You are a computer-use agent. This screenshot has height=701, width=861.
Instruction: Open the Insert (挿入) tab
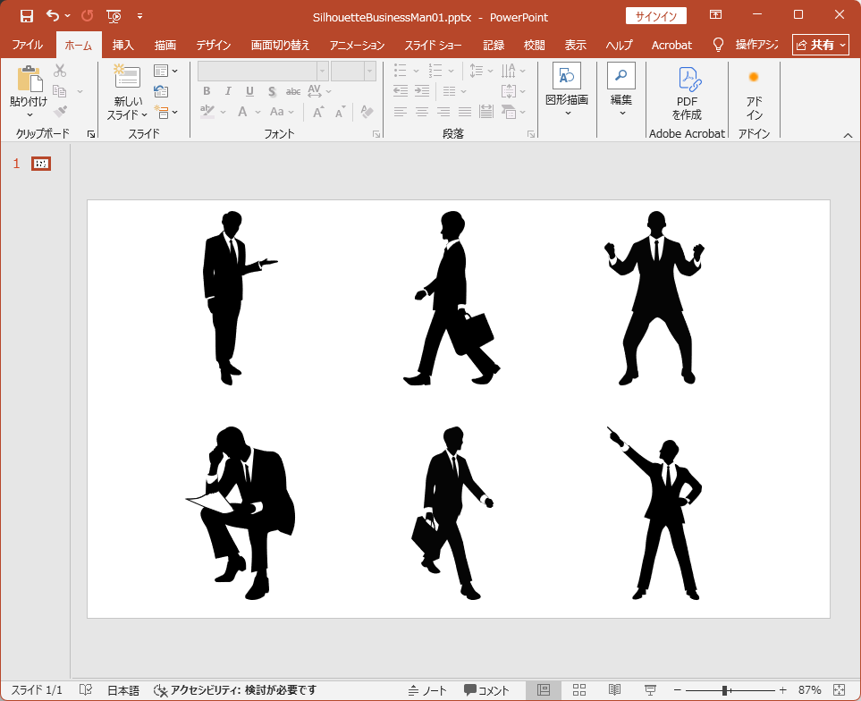[x=123, y=45]
